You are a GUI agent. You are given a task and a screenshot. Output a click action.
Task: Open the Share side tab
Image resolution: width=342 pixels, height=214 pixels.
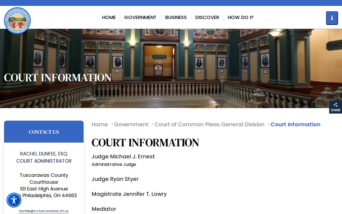point(336,107)
